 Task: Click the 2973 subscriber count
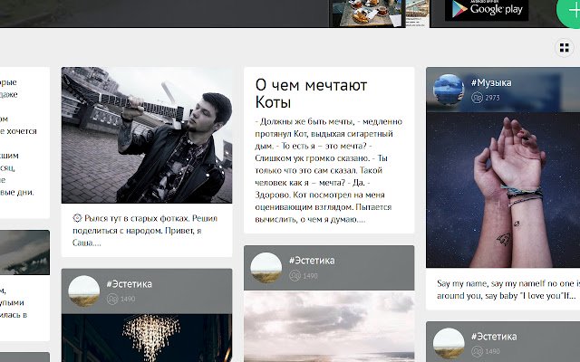coord(492,98)
